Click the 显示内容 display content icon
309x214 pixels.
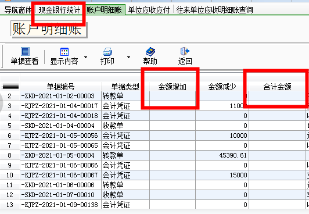(x=64, y=52)
